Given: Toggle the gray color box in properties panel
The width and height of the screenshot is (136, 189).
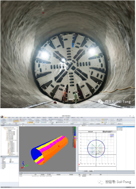Looking at the screenshot, I should pyautogui.click(x=10, y=162).
